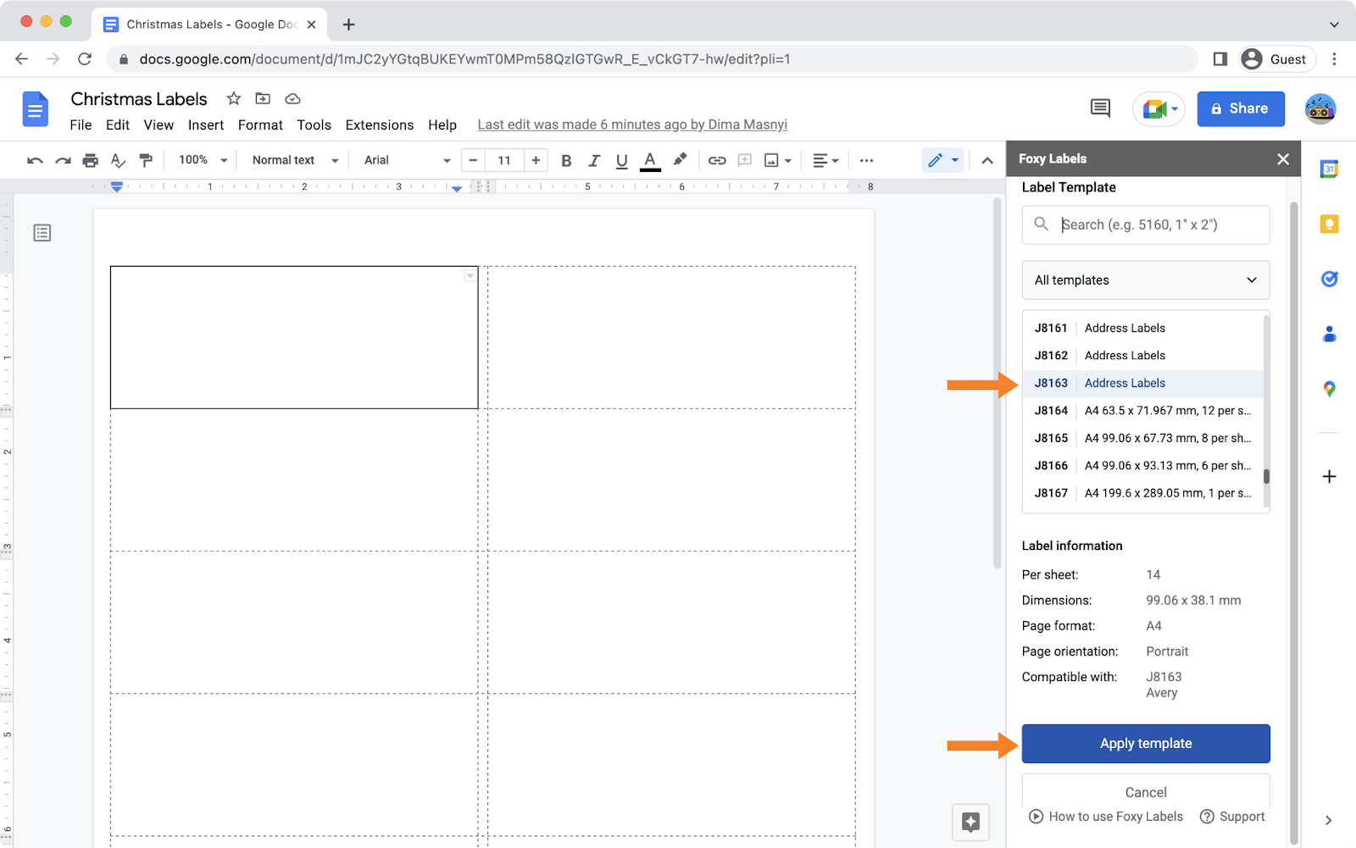Open the zoom level dropdown
This screenshot has width=1356, height=848.
pyautogui.click(x=200, y=160)
